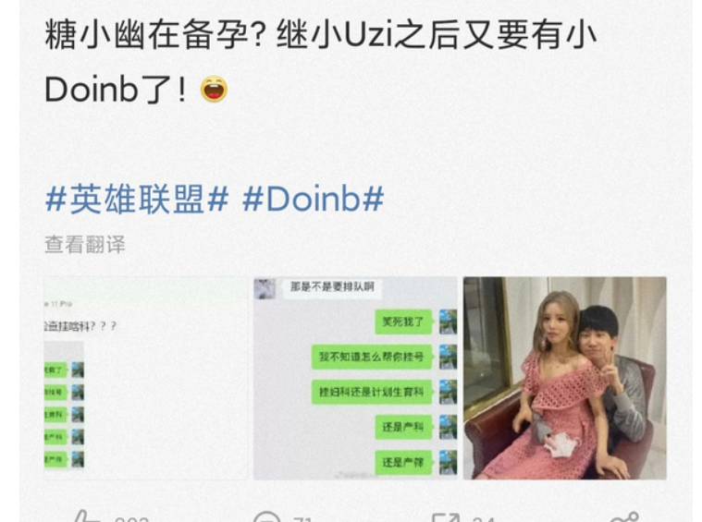Click green bubble 我不知道怎么帮你挂号
Viewport: 702px width, 522px height.
(372, 357)
